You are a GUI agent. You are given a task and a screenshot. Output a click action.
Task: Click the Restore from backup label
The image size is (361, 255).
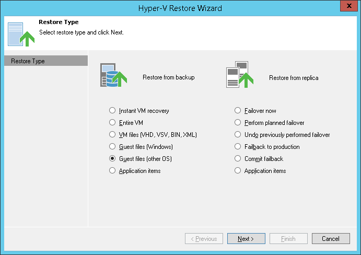coord(169,77)
